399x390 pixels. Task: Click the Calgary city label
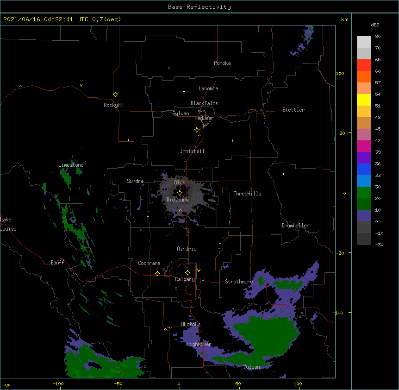coord(185,279)
